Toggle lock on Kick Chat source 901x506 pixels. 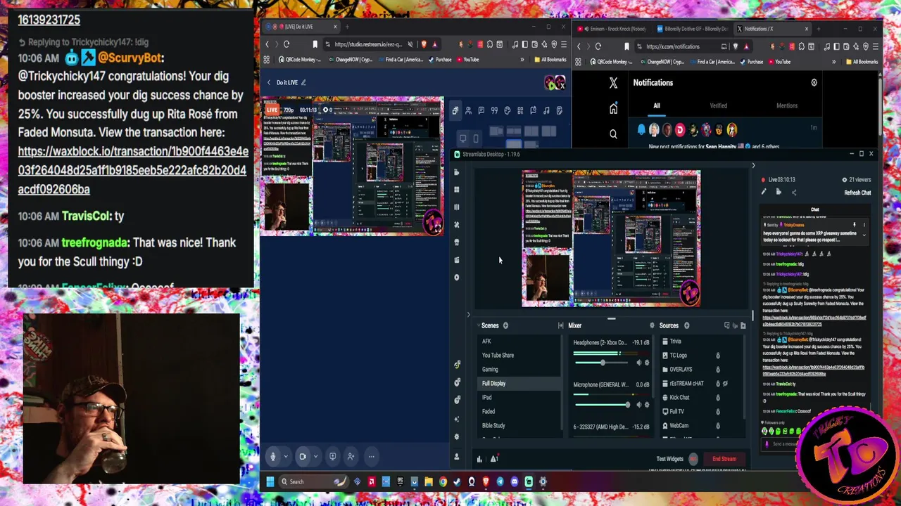click(x=718, y=398)
